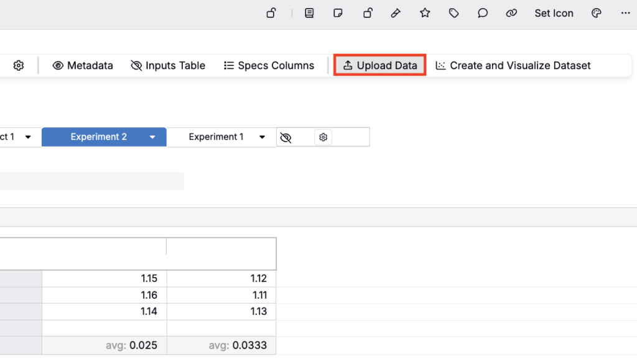Open the notes book icon
Image resolution: width=637 pixels, height=364 pixels.
click(309, 13)
